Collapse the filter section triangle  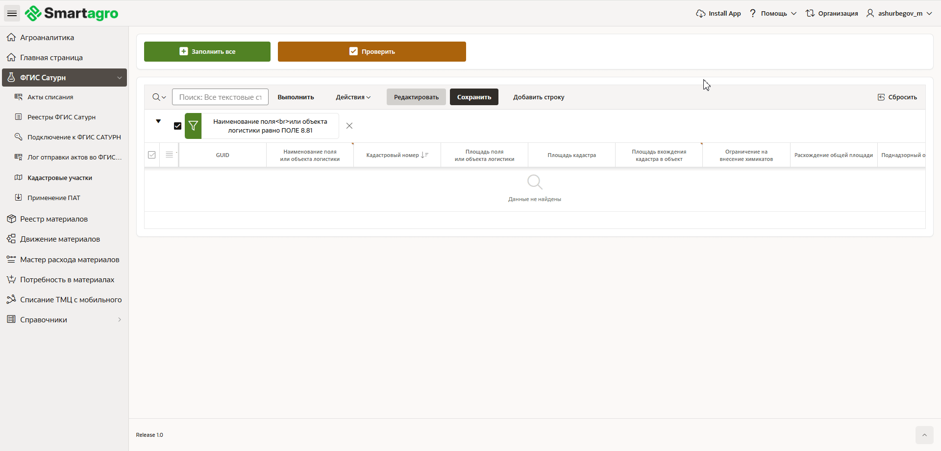(x=158, y=121)
